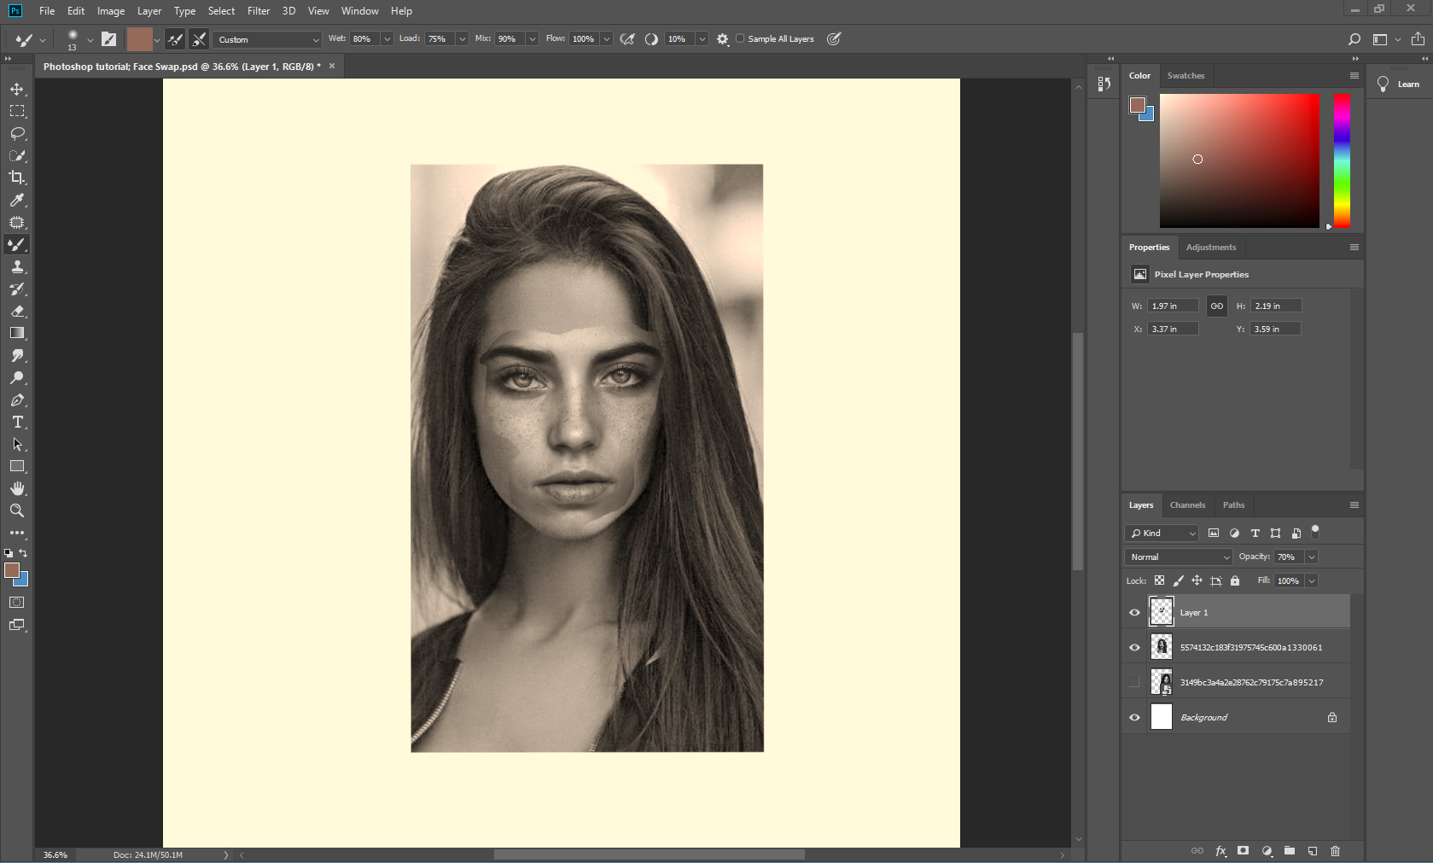This screenshot has width=1433, height=863.
Task: Open the Fill percentage dropdown
Action: click(x=1312, y=580)
